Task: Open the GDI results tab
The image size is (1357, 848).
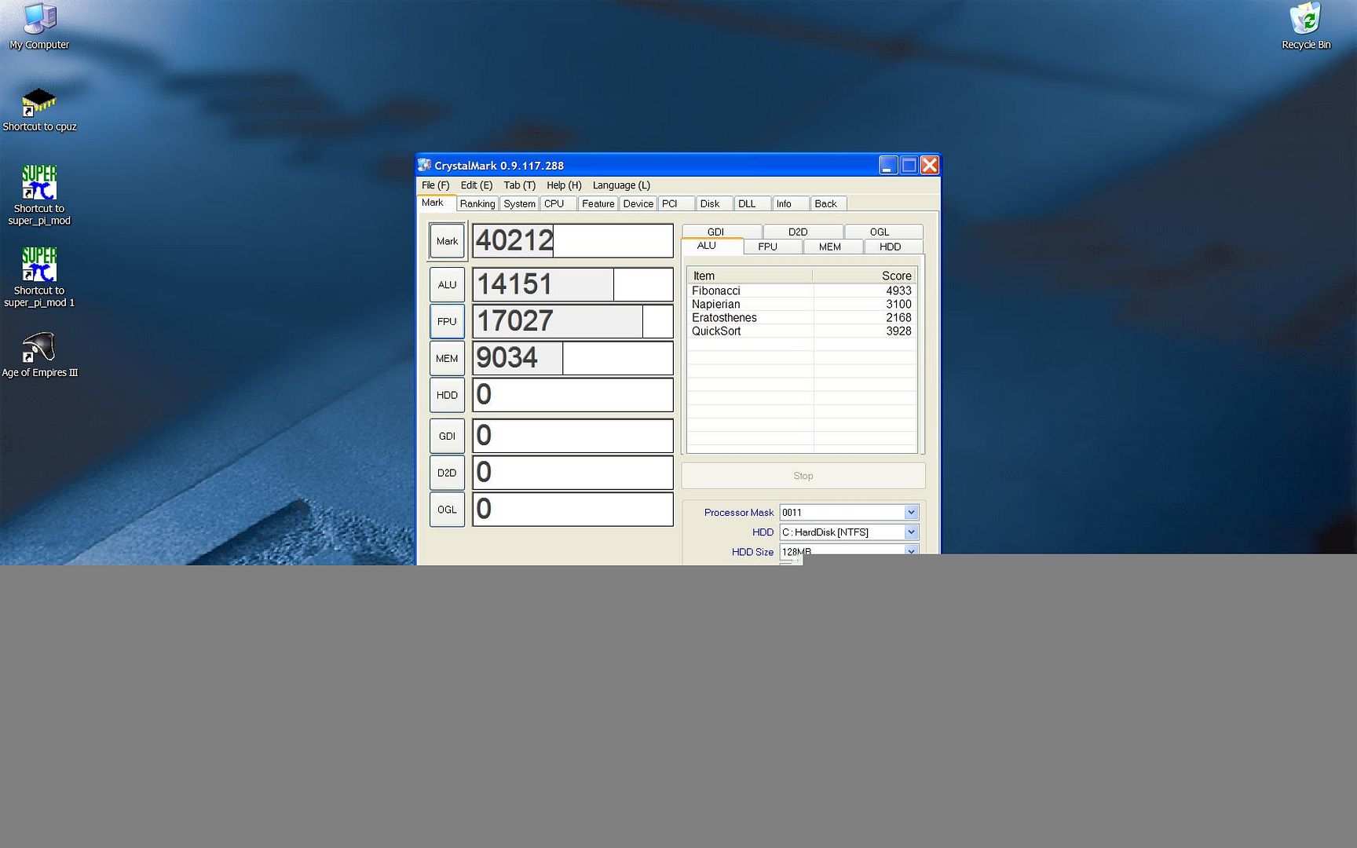Action: point(722,232)
